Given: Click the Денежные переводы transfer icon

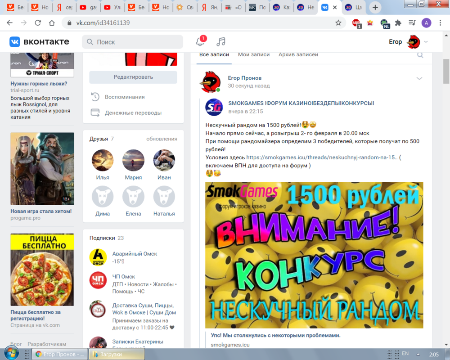Looking at the screenshot, I should click(95, 112).
